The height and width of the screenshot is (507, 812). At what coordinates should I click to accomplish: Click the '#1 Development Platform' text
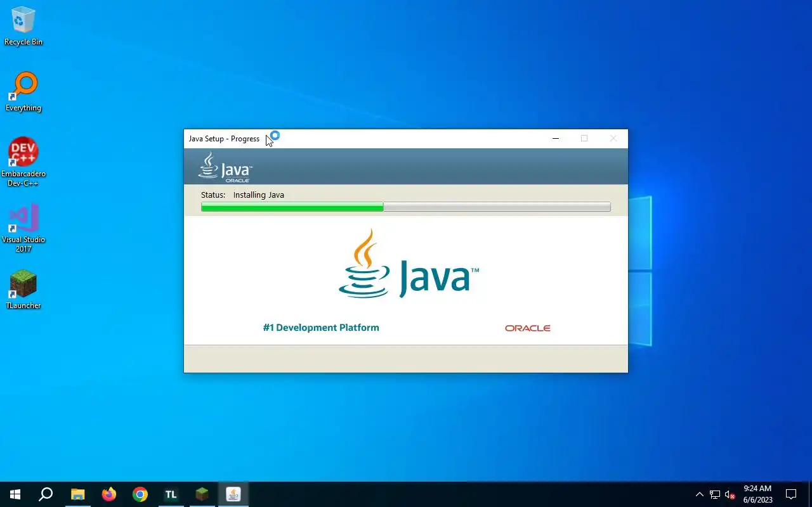[x=321, y=328]
